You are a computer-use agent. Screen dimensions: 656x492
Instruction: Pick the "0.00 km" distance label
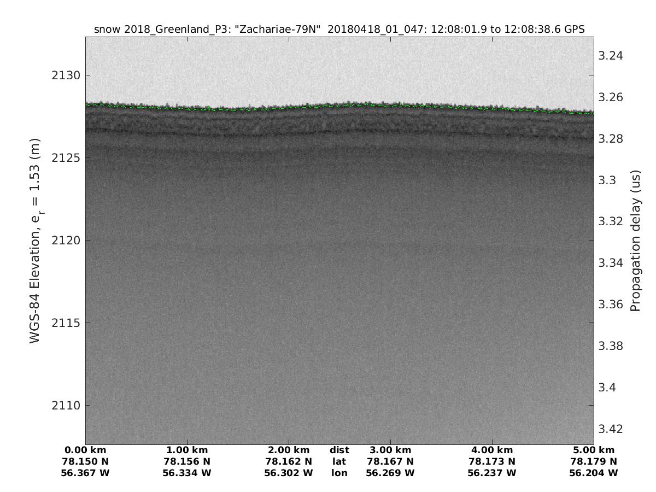[85, 450]
